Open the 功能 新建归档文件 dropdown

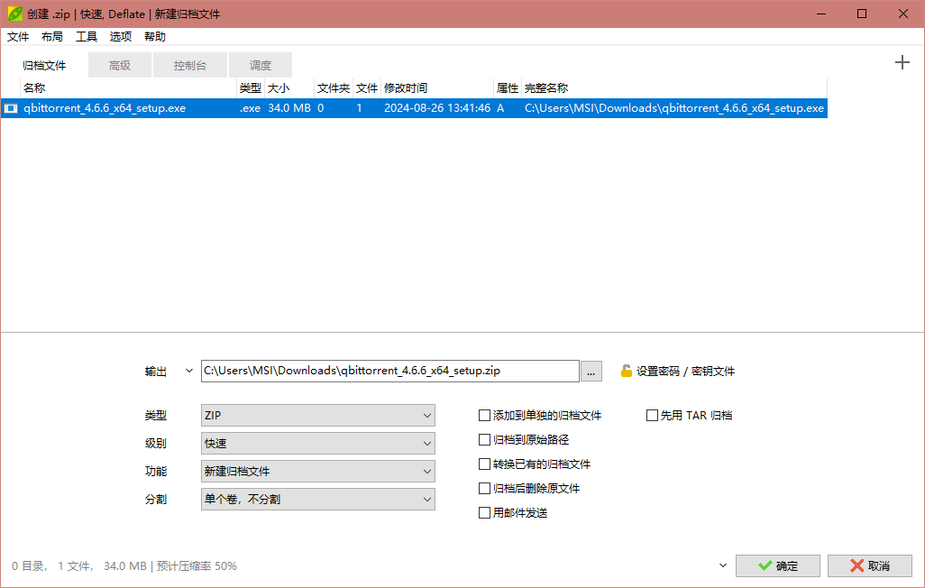318,471
